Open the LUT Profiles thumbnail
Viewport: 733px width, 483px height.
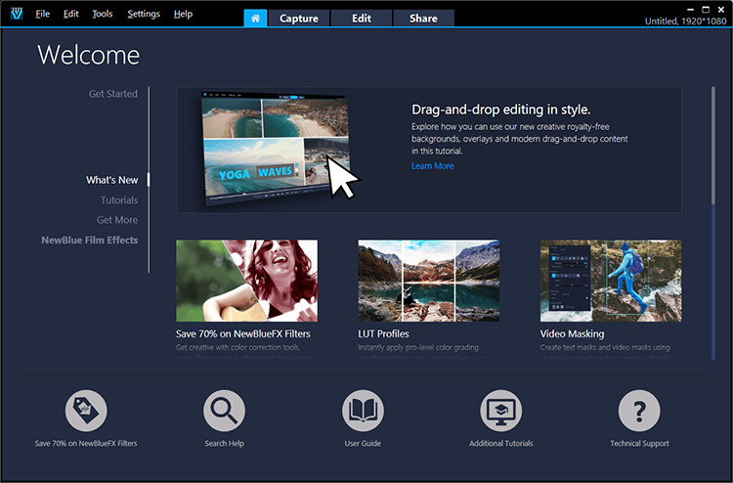(x=429, y=282)
